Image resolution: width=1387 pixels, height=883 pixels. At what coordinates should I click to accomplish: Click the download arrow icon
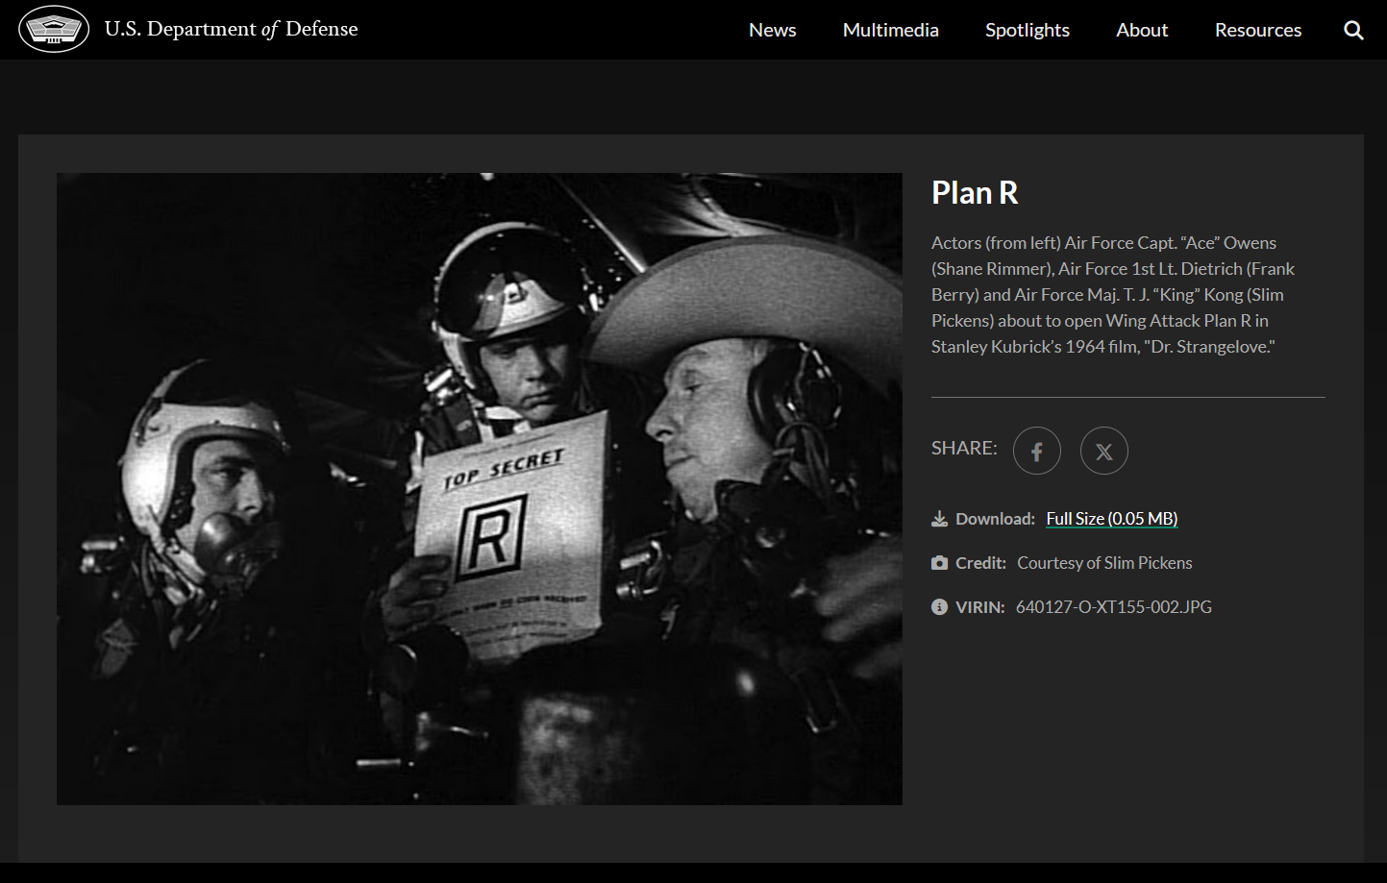[x=939, y=519]
